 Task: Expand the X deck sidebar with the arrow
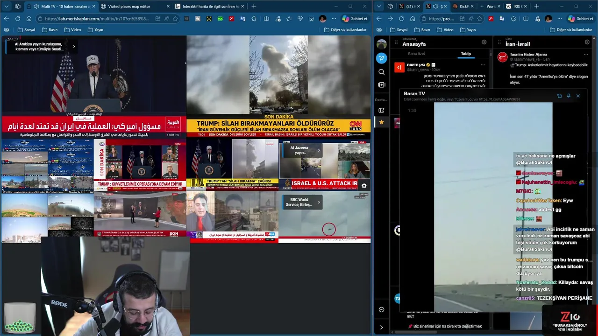tap(382, 327)
